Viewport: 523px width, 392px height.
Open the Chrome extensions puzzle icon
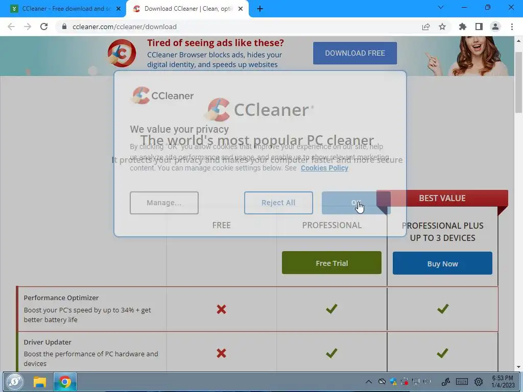click(x=463, y=27)
